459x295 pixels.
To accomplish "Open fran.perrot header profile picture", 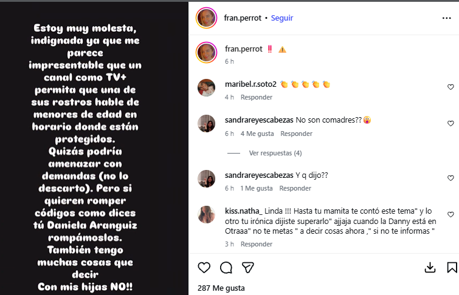I will point(206,18).
